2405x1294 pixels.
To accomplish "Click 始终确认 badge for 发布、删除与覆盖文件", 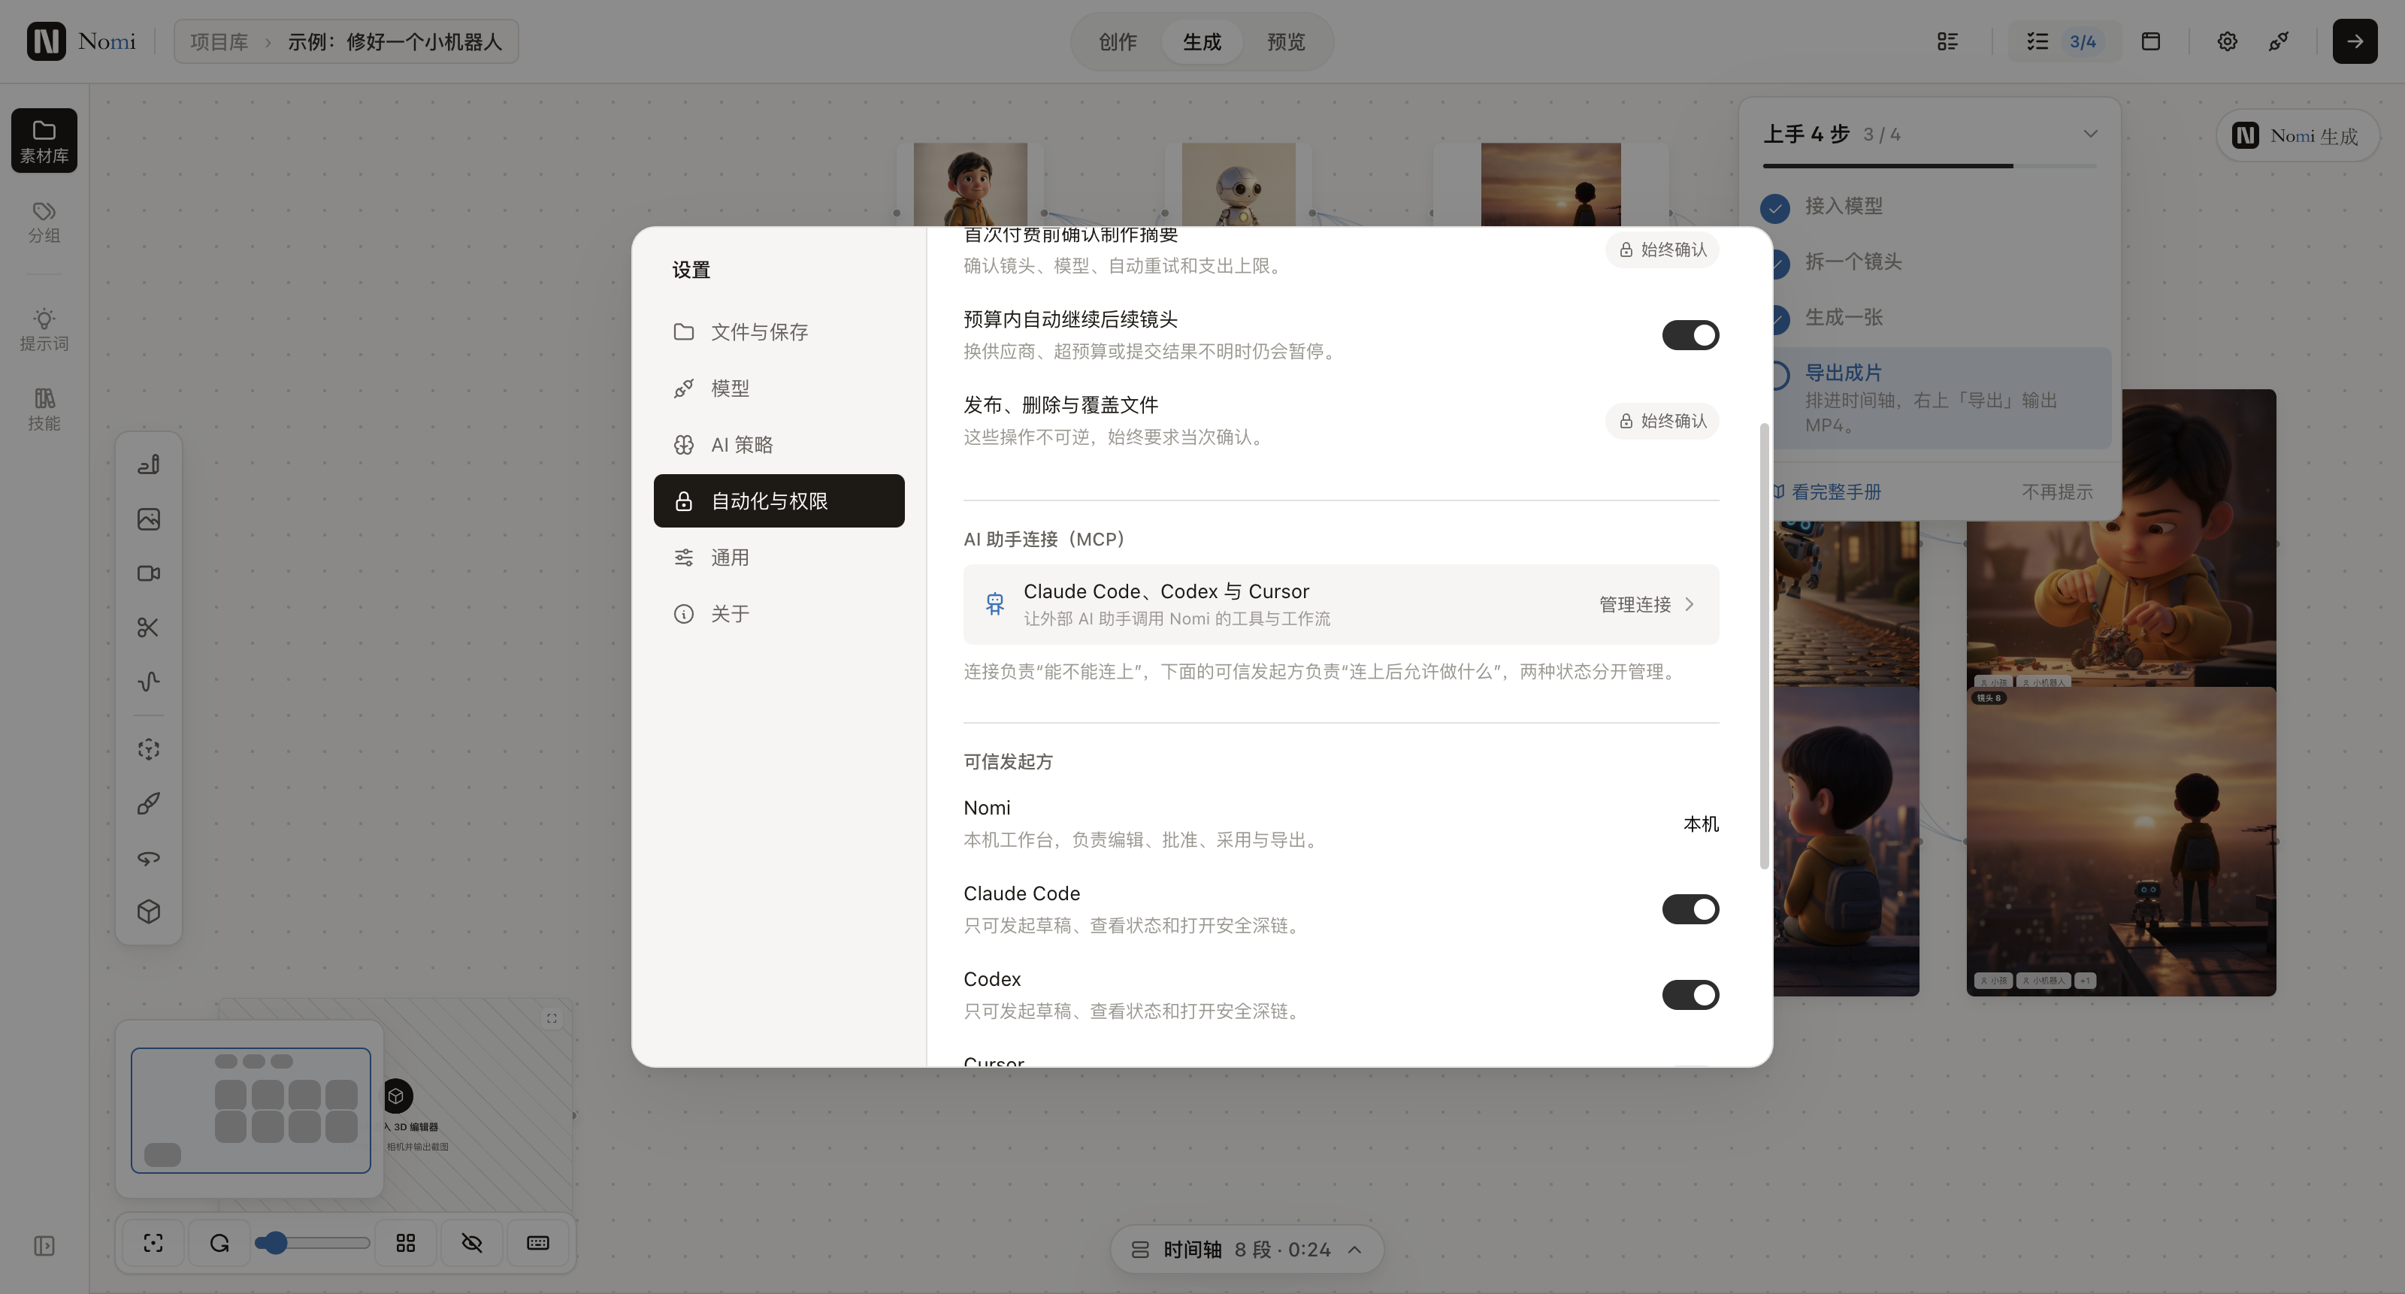I will [1662, 421].
